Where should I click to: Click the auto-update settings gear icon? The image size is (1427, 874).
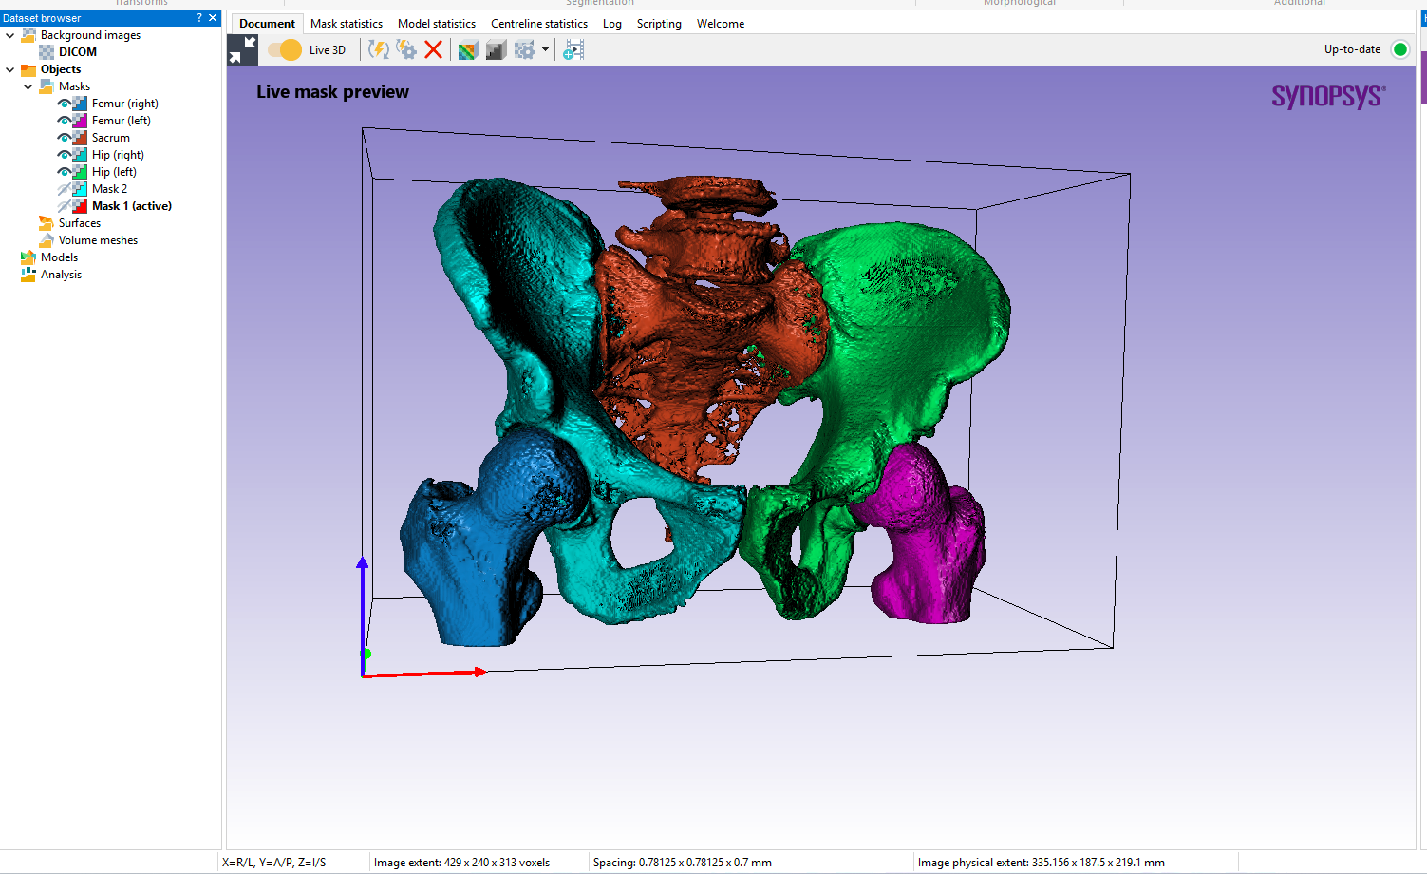(x=406, y=49)
